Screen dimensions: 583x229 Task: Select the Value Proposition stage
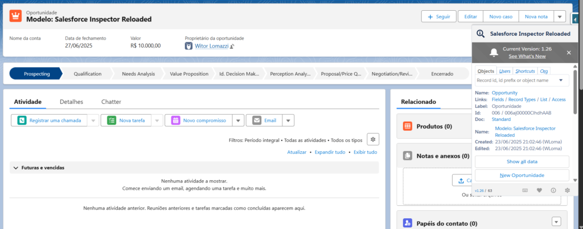189,74
